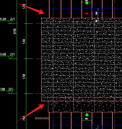Select the (4F) floor label text
This screenshot has height=129, width=122.
[x=13, y=19]
